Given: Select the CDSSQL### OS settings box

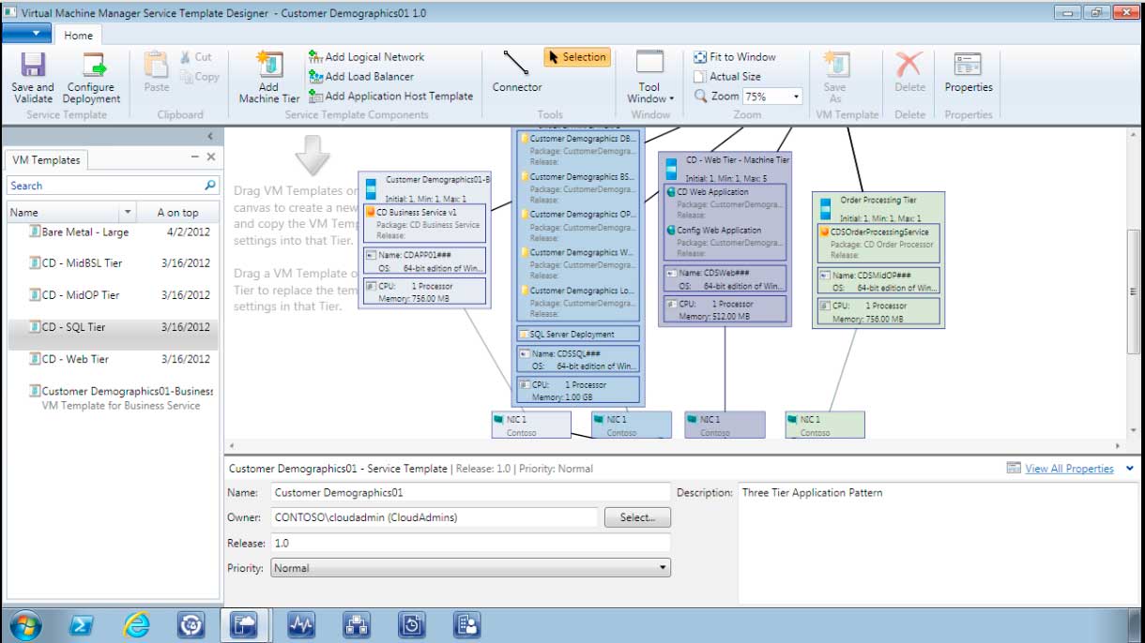Looking at the screenshot, I should (x=578, y=359).
